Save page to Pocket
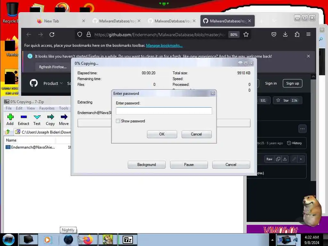Viewport: 328px width, 246px height. (274, 34)
